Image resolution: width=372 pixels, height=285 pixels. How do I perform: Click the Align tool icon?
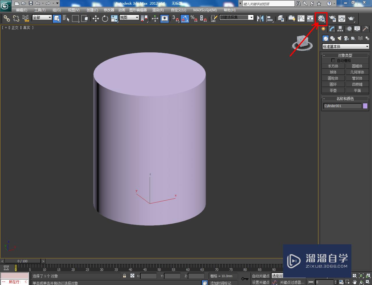point(270,19)
